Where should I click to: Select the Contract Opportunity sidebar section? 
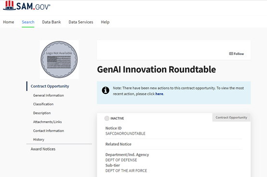[50, 86]
